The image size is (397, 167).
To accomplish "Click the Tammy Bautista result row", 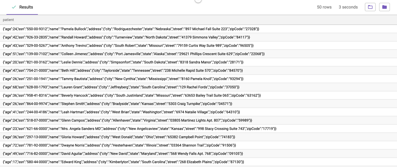I will (123, 79).
